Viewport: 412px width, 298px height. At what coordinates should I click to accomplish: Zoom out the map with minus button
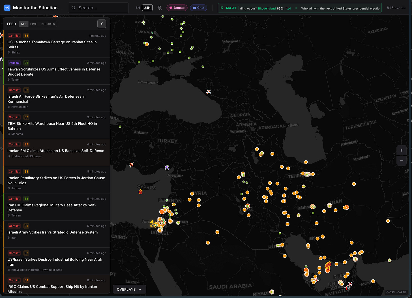coord(401,160)
